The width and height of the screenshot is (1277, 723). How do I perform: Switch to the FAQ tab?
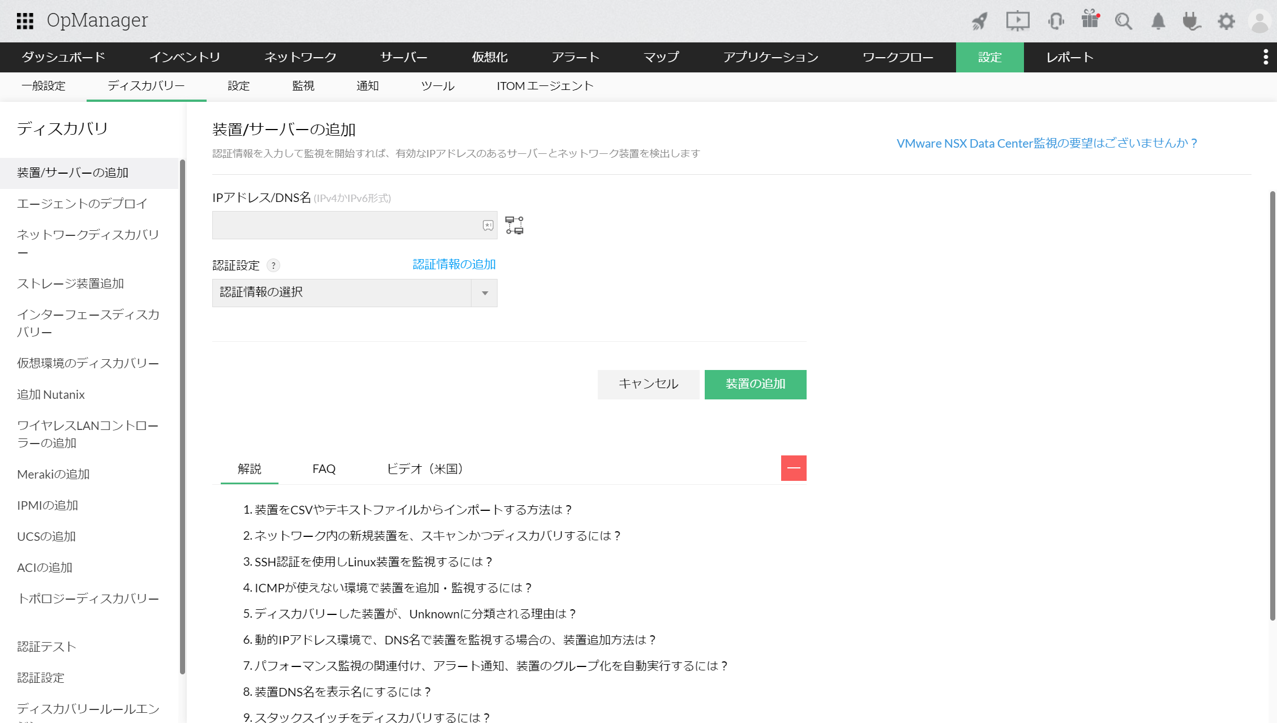[x=324, y=469]
